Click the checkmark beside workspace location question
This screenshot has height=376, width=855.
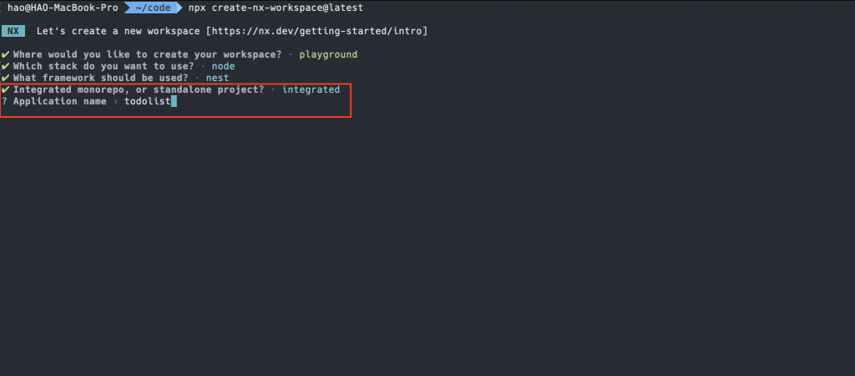[x=6, y=54]
